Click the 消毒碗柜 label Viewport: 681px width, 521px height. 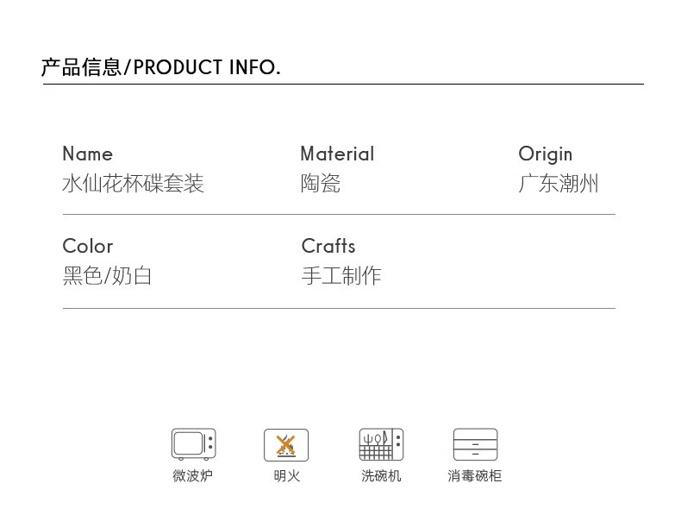pos(474,475)
